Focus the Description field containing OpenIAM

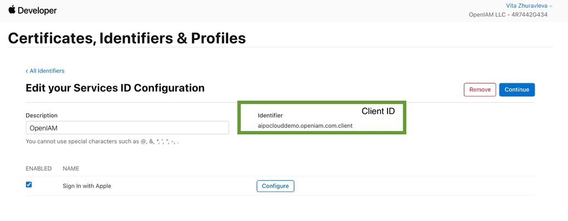click(x=127, y=128)
